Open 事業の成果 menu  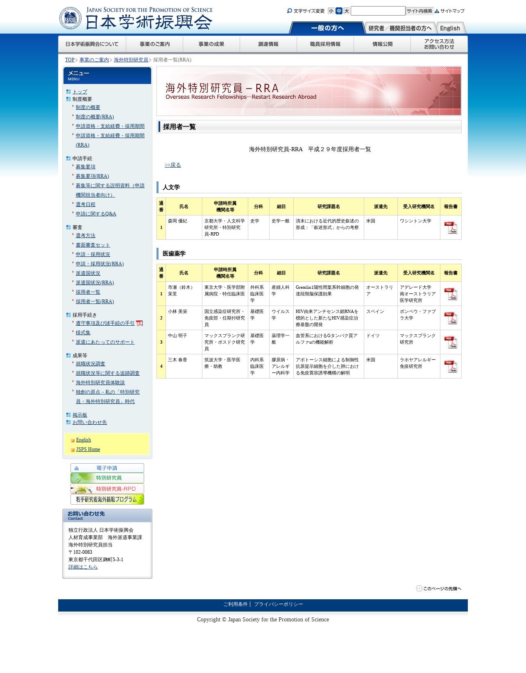click(x=211, y=44)
